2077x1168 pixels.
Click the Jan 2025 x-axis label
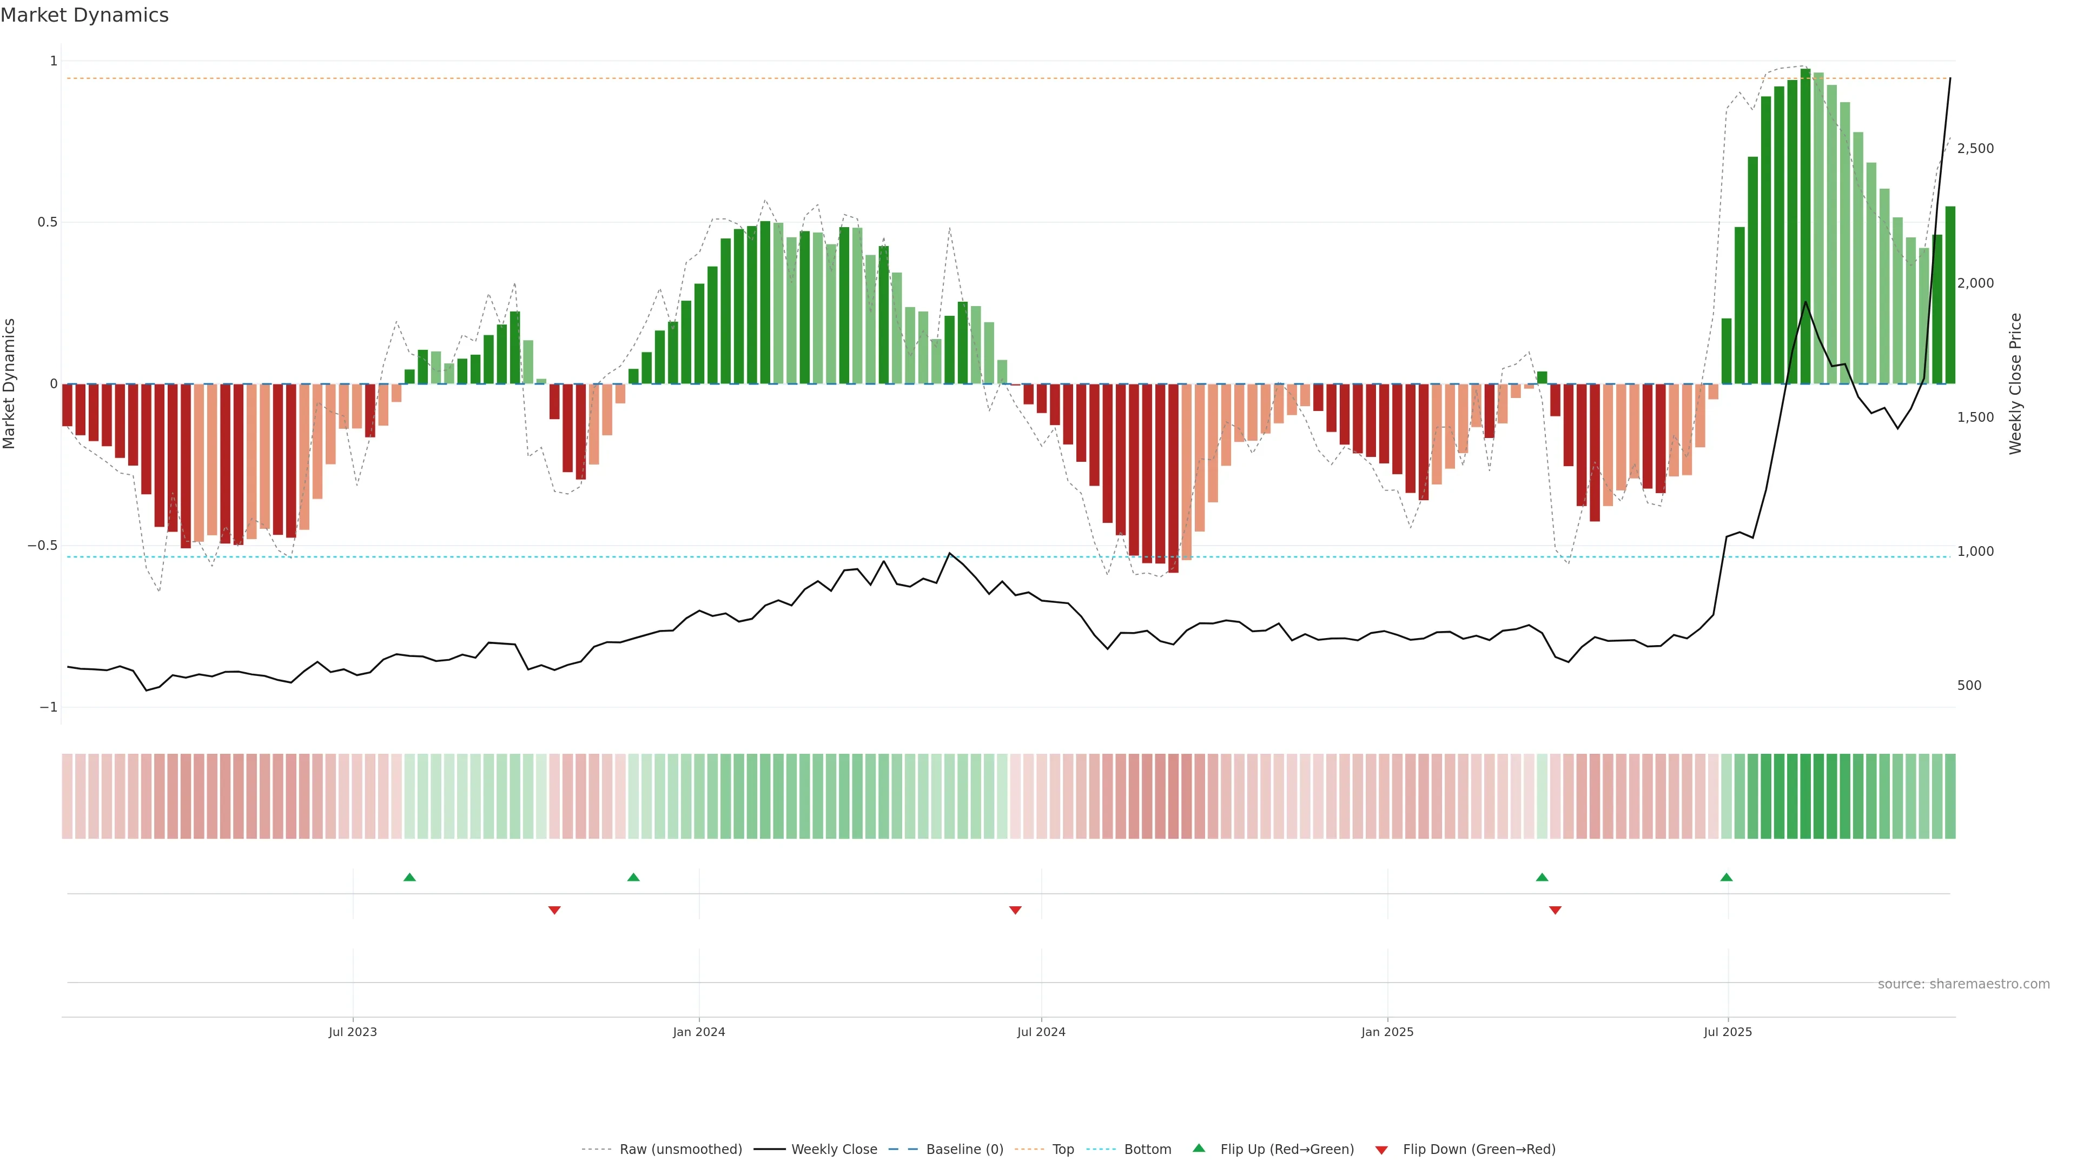pos(1387,1032)
